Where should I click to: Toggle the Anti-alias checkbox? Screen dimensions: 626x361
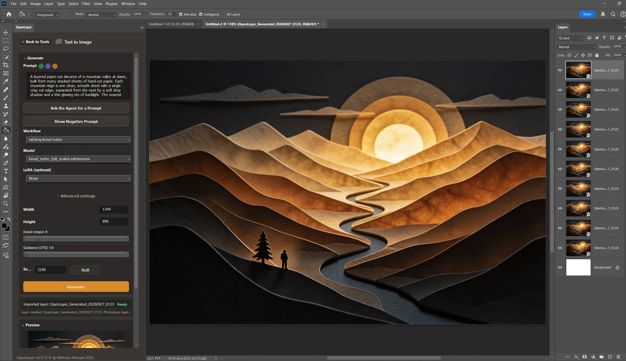181,14
